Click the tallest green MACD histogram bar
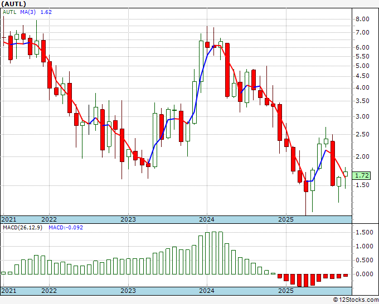Viewport: 379px width, 304px height. 213,253
